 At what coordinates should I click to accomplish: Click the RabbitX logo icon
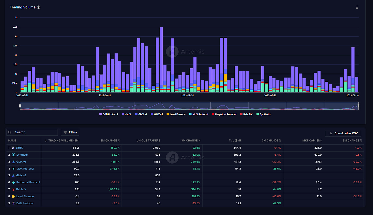[13, 189]
